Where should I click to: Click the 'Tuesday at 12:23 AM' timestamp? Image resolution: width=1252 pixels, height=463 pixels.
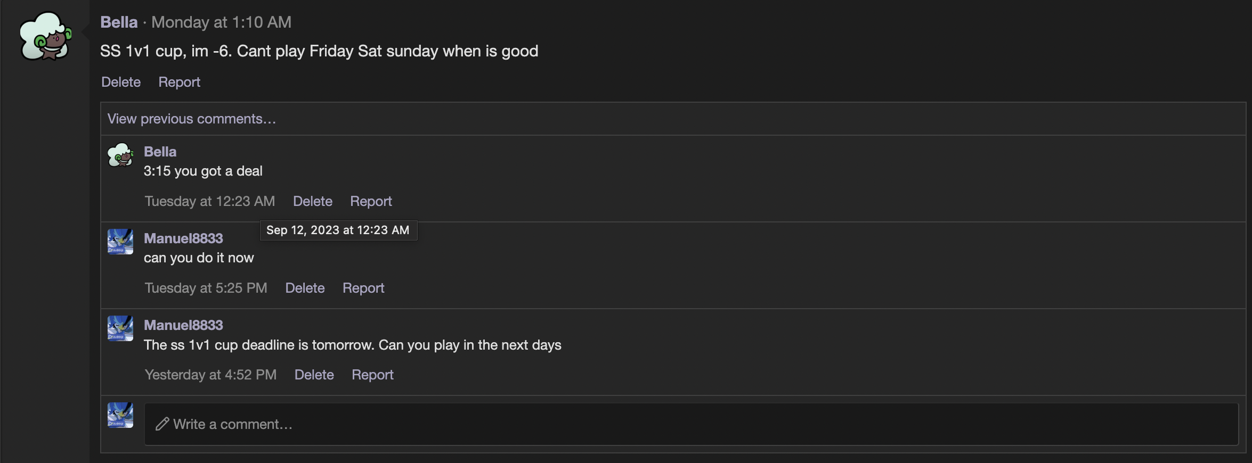tap(210, 201)
